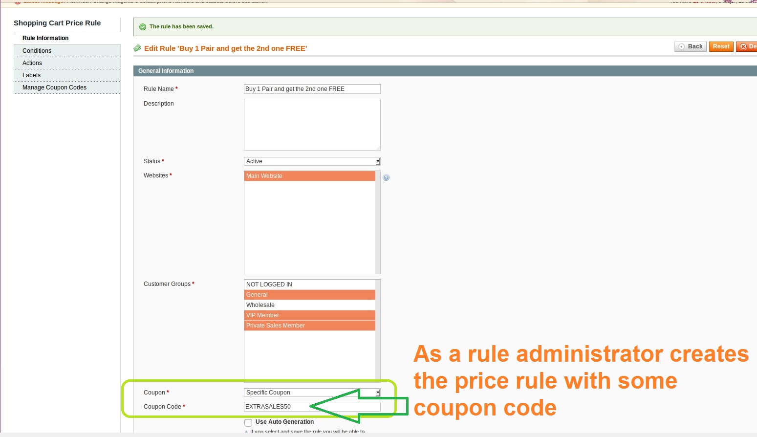The height and width of the screenshot is (437, 757).
Task: Select the VIP Member customer group
Action: click(310, 315)
